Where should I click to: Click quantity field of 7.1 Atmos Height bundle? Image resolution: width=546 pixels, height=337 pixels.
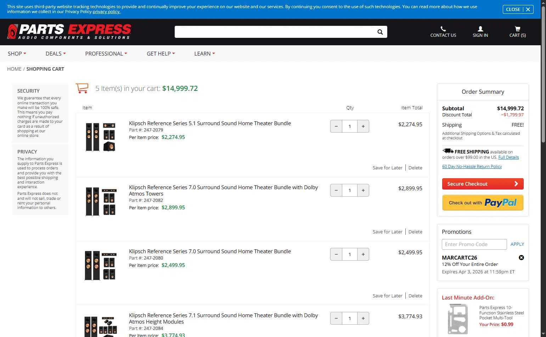pos(350,318)
